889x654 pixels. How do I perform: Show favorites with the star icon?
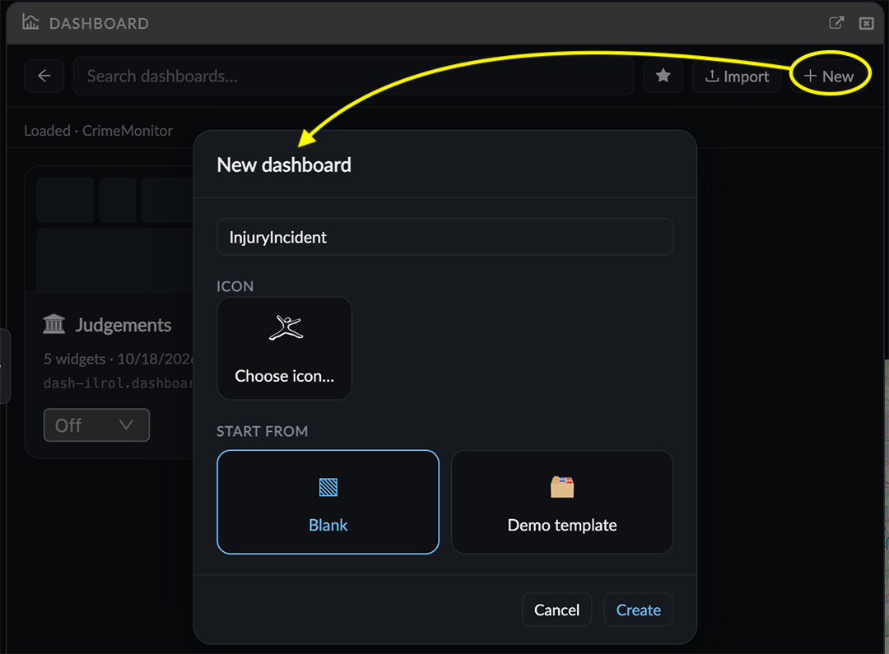(663, 76)
